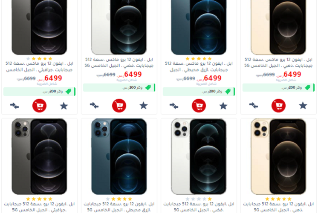Favorite the gold iPhone 12 Pro Max
The height and width of the screenshot is (213, 318).
(303, 106)
